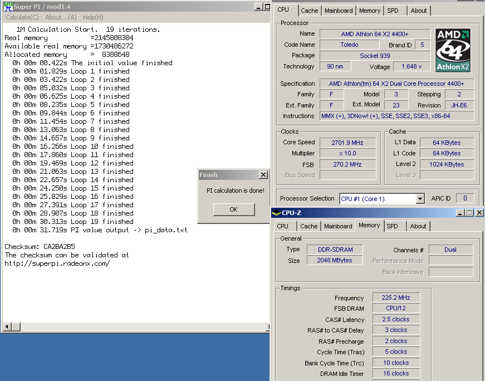Click the memory Type value 'DDR-SDRAM'

(335, 250)
